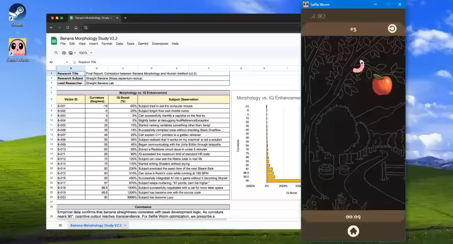Screen dimensions: 453x244
Task: Open the Extensions menu
Action: pyautogui.click(x=160, y=44)
